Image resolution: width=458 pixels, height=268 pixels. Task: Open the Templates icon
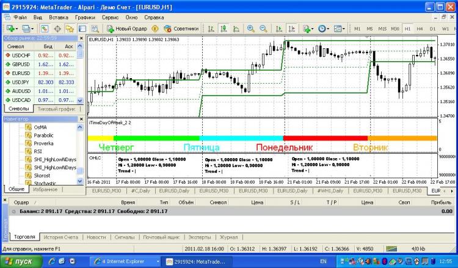337,29
